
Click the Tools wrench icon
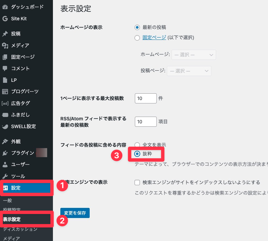pyautogui.click(x=5, y=176)
